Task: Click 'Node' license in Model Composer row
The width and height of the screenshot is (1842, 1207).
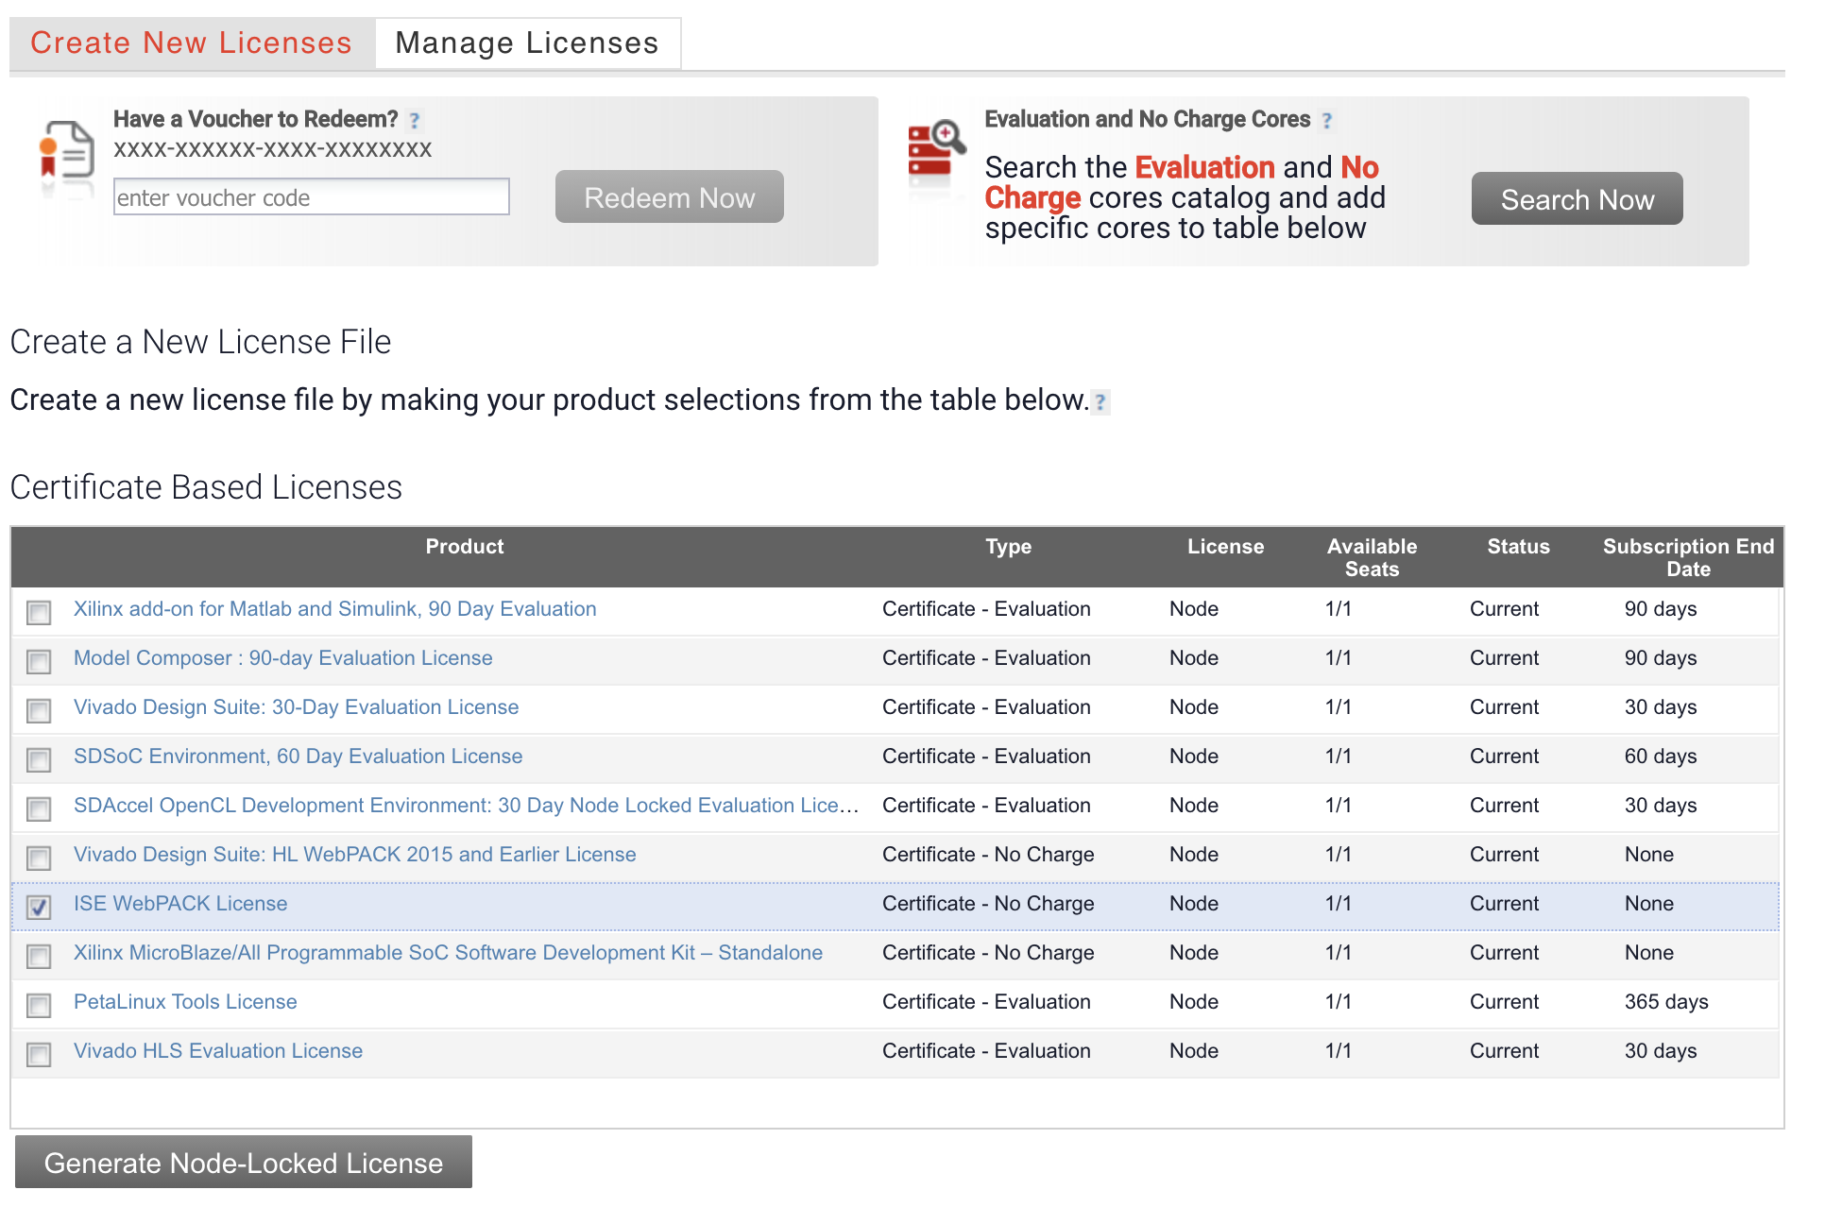Action: [1194, 658]
